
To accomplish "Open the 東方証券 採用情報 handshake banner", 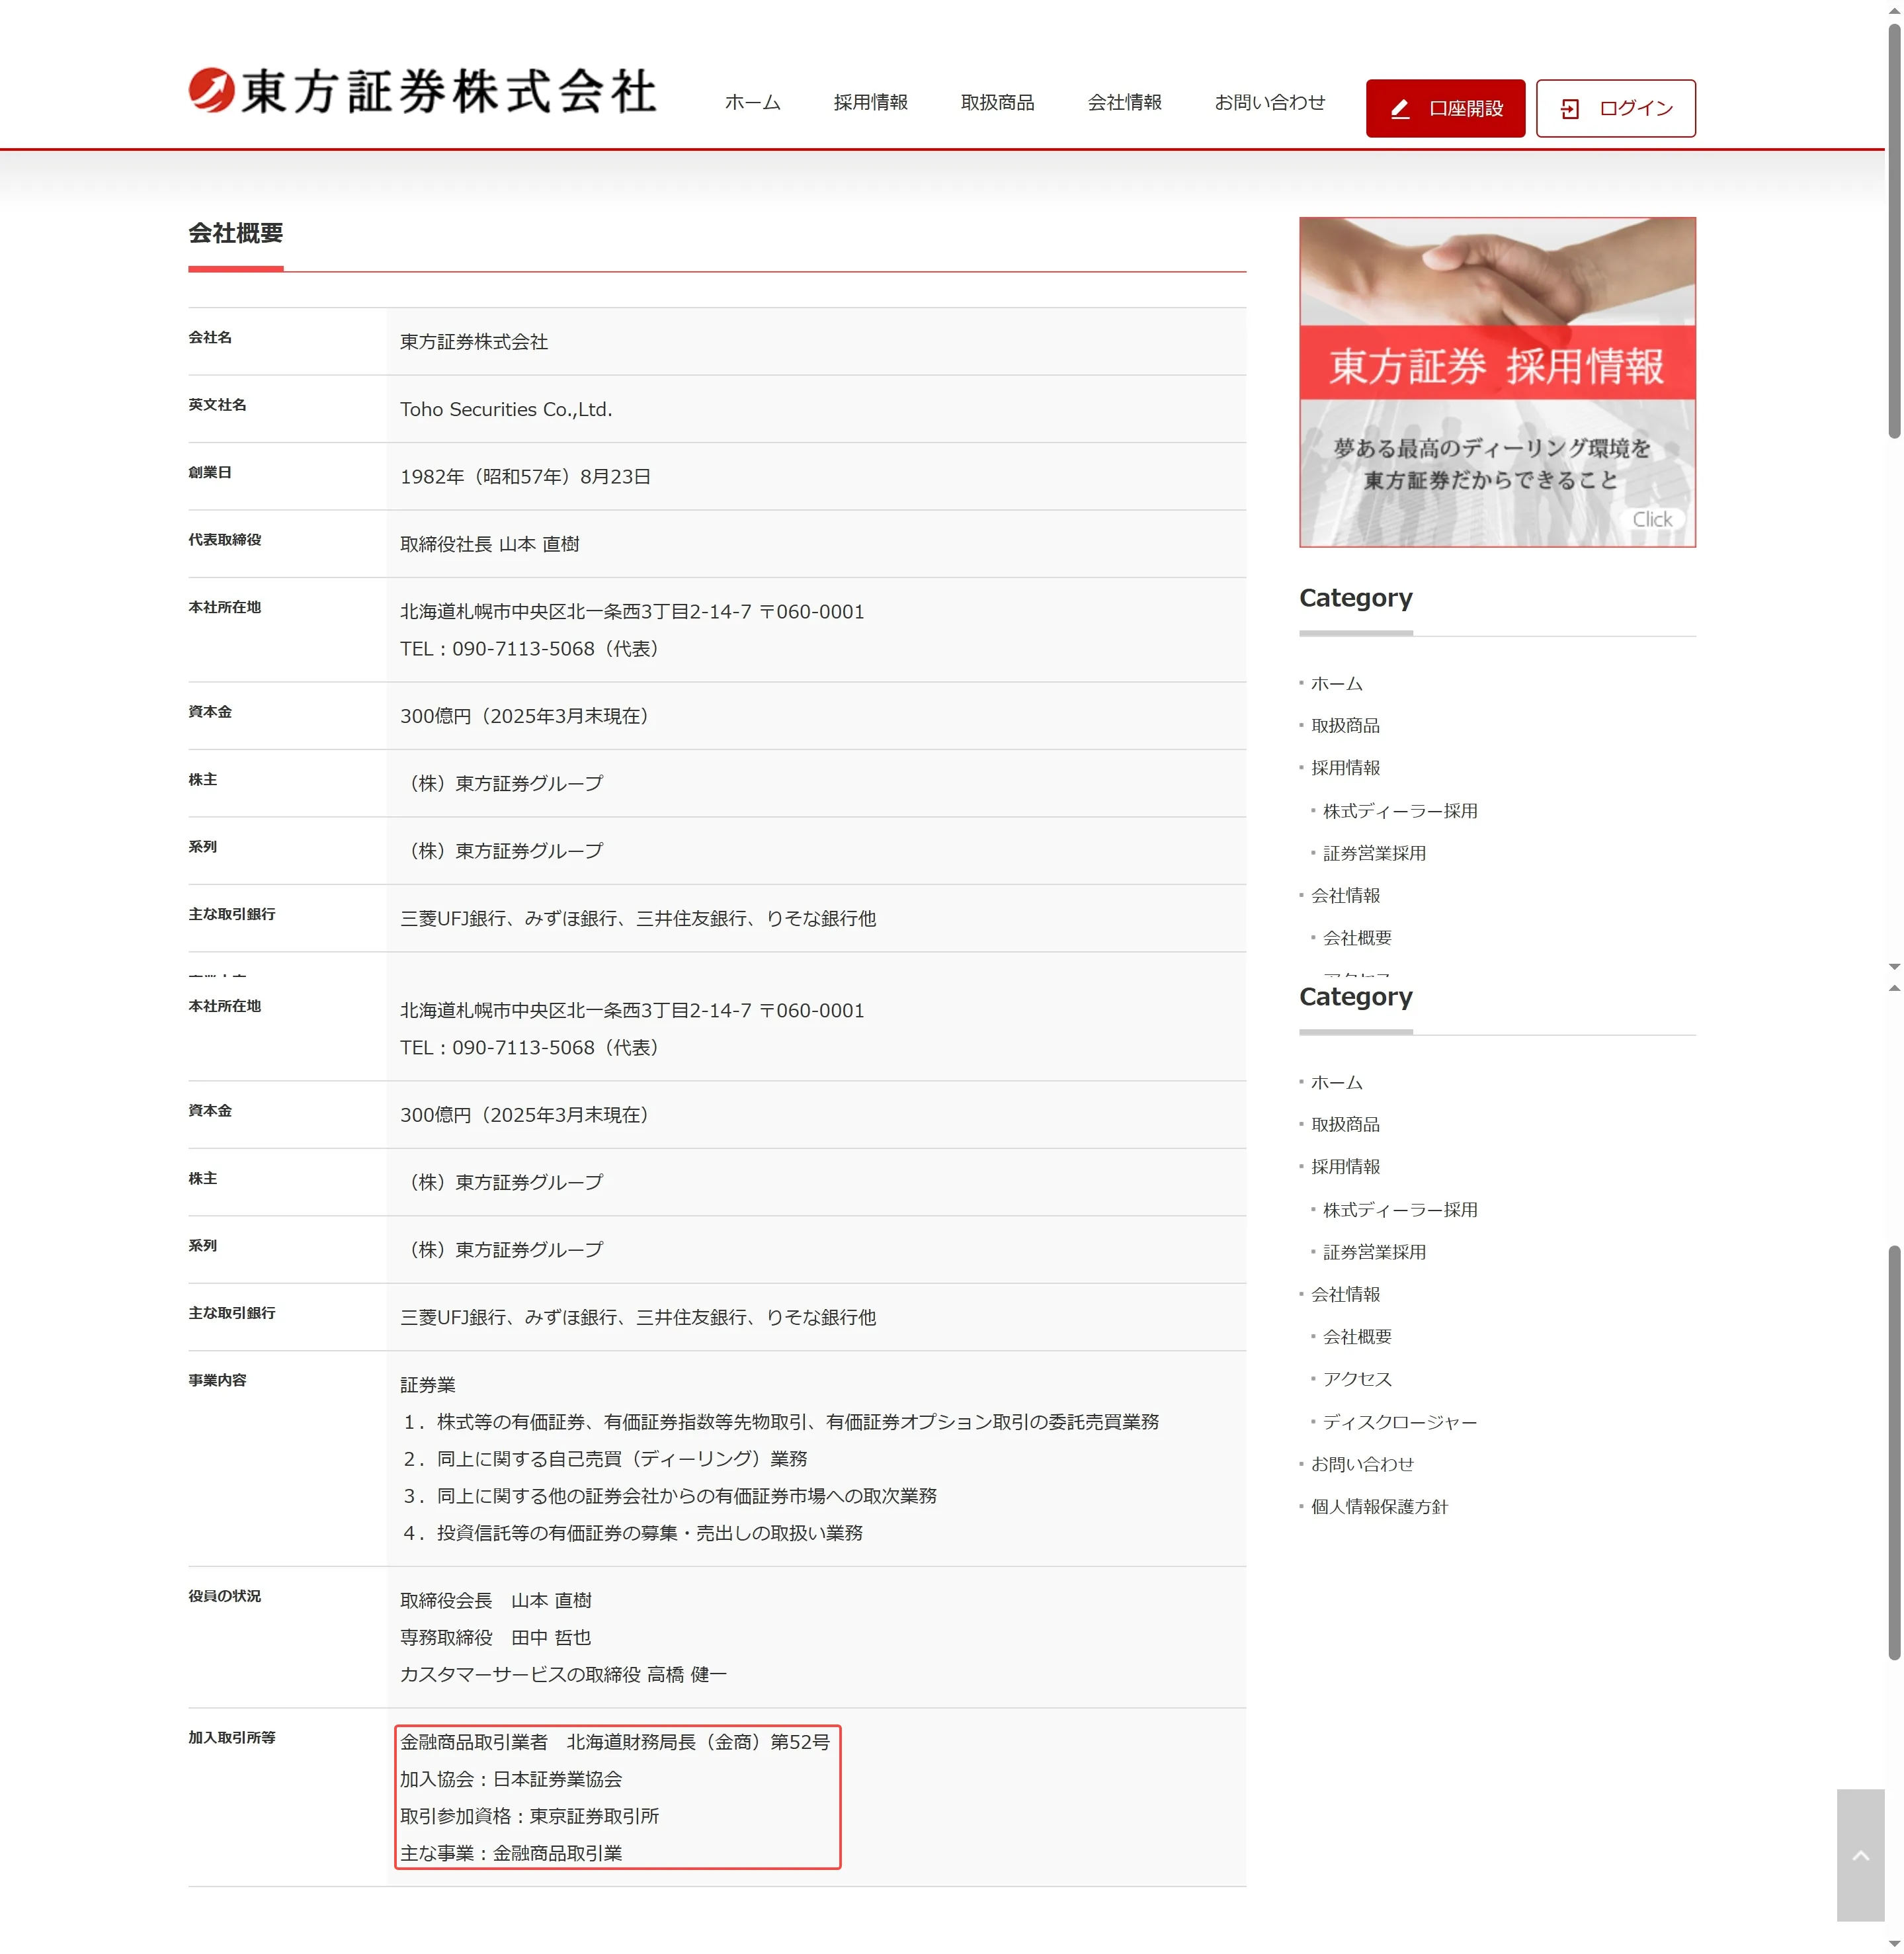I will coord(1497,382).
